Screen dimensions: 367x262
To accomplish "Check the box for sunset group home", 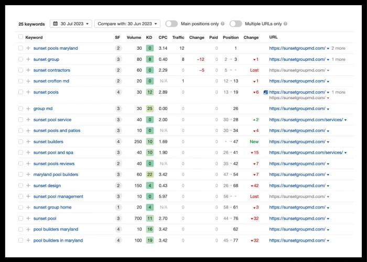I will (20, 208).
